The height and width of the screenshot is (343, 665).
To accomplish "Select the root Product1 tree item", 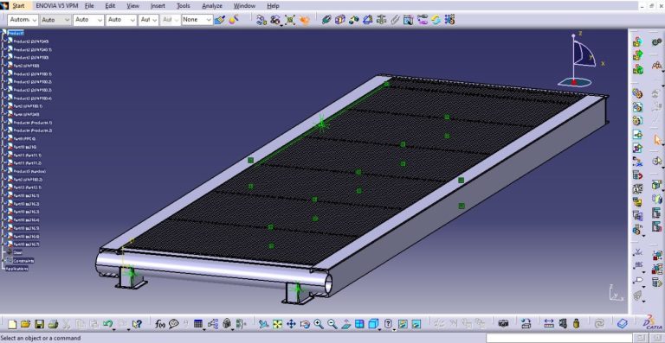I will 16,33.
